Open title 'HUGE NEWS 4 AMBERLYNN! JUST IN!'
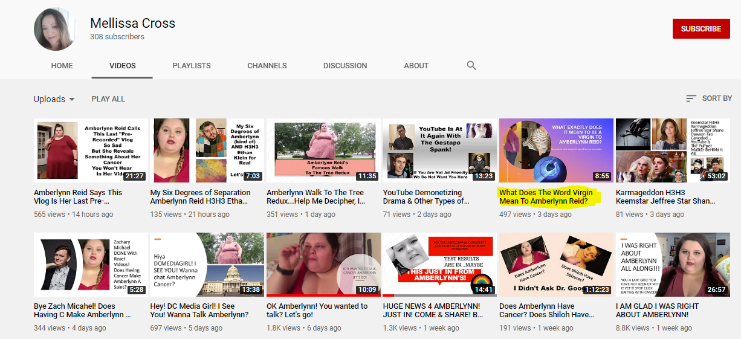The image size is (741, 339). pyautogui.click(x=433, y=311)
